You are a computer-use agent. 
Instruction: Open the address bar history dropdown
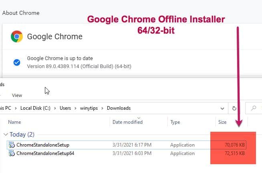222,109
